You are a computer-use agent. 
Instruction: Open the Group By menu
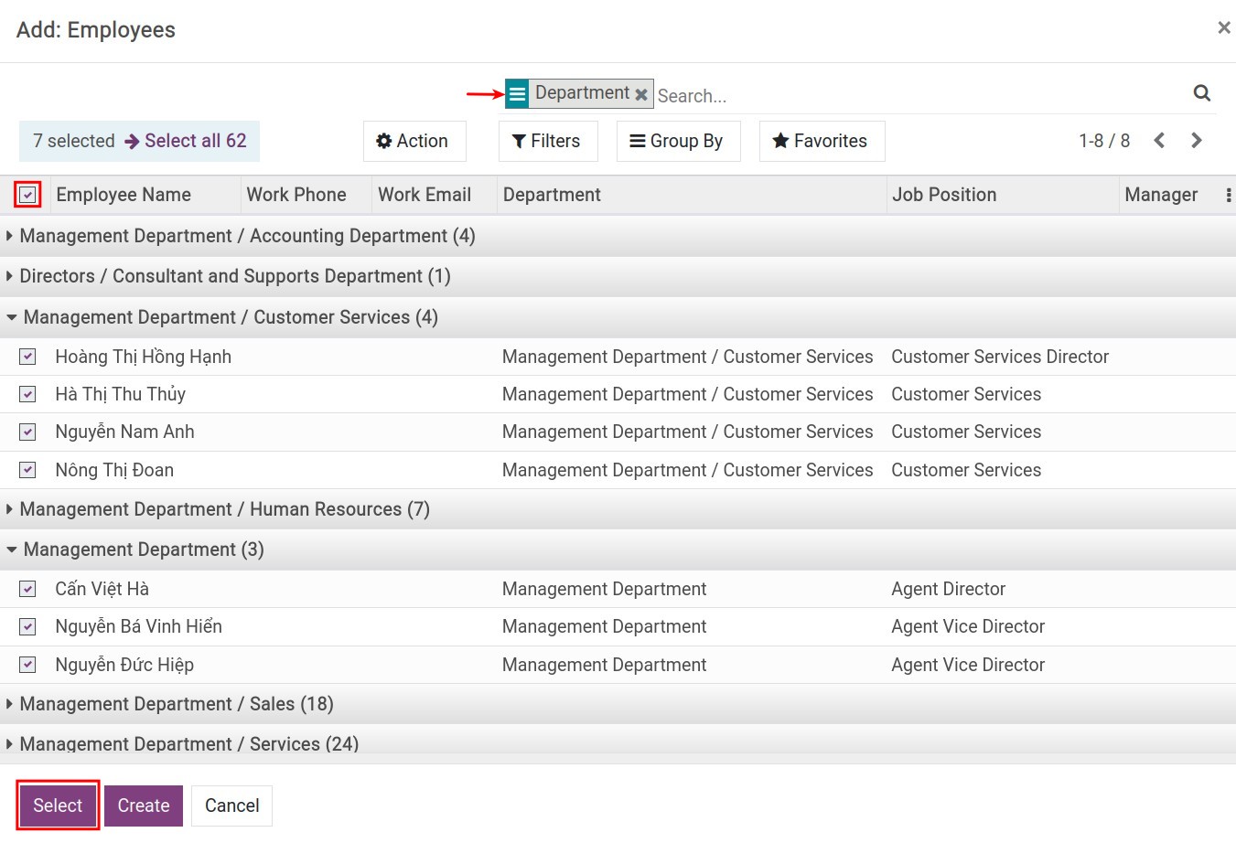(x=677, y=141)
